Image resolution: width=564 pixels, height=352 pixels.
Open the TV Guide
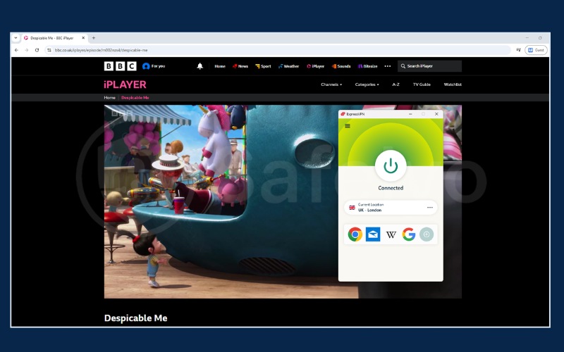click(422, 84)
